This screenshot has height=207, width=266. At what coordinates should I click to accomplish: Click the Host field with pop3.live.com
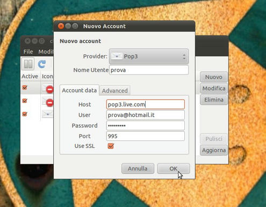(x=146, y=105)
